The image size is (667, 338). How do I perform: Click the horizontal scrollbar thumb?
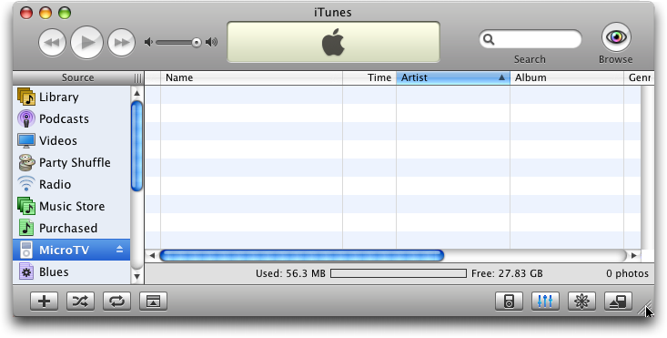pyautogui.click(x=301, y=255)
